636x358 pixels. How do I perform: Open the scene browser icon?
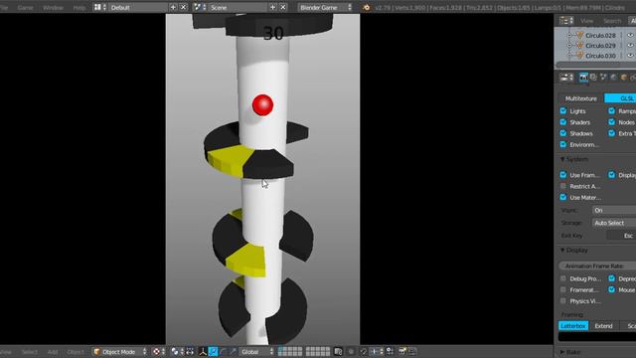[x=199, y=7]
